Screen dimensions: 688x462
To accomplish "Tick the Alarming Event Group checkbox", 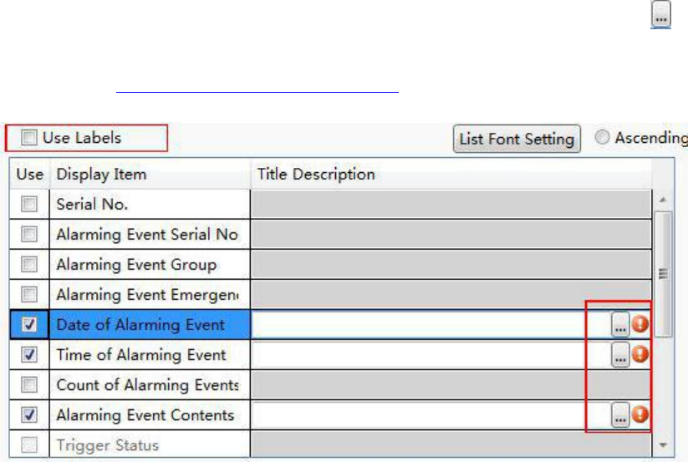I will [x=29, y=265].
